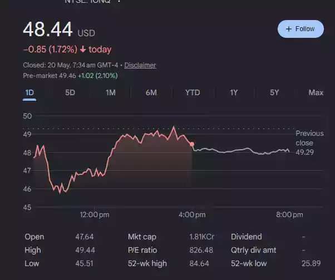Click the 52-wk low value 25.89

[311, 263]
